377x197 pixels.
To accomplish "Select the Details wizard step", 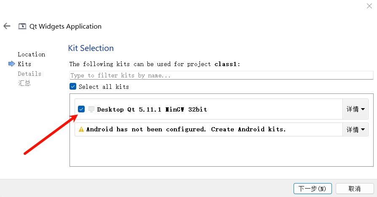I will pos(29,74).
